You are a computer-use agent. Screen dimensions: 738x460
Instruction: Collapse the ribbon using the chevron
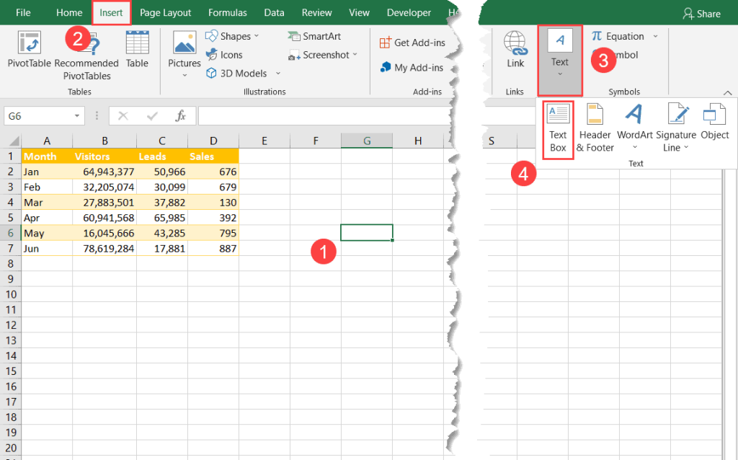[x=728, y=92]
